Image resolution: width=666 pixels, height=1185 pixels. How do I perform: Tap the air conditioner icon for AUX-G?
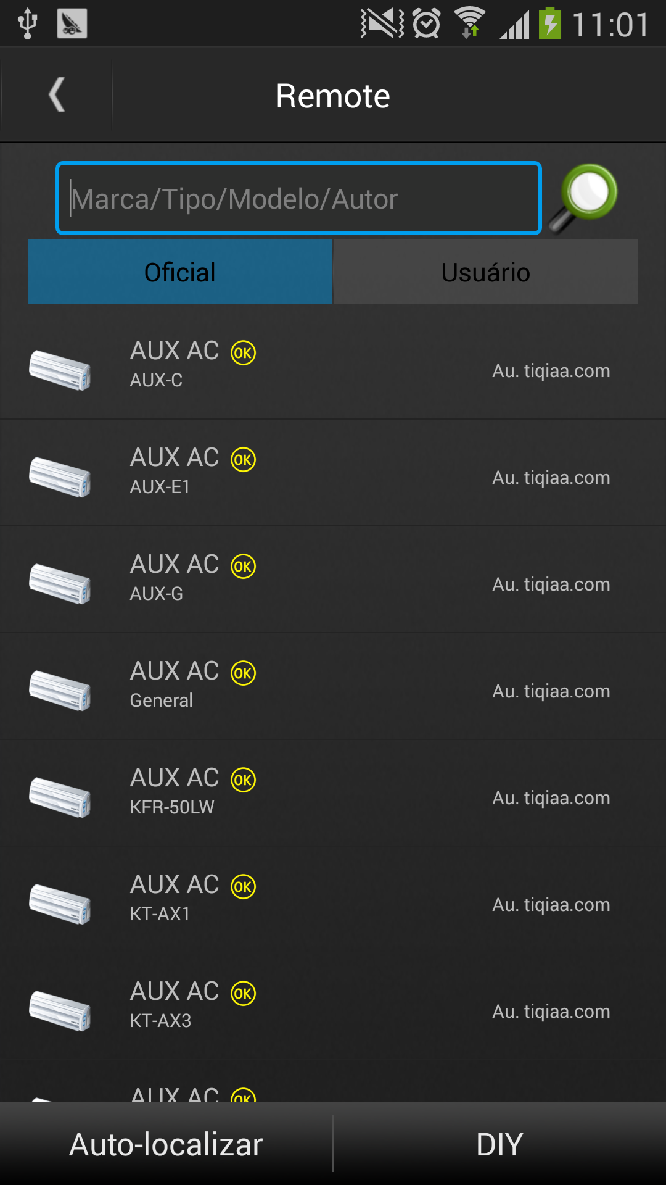[x=60, y=583]
